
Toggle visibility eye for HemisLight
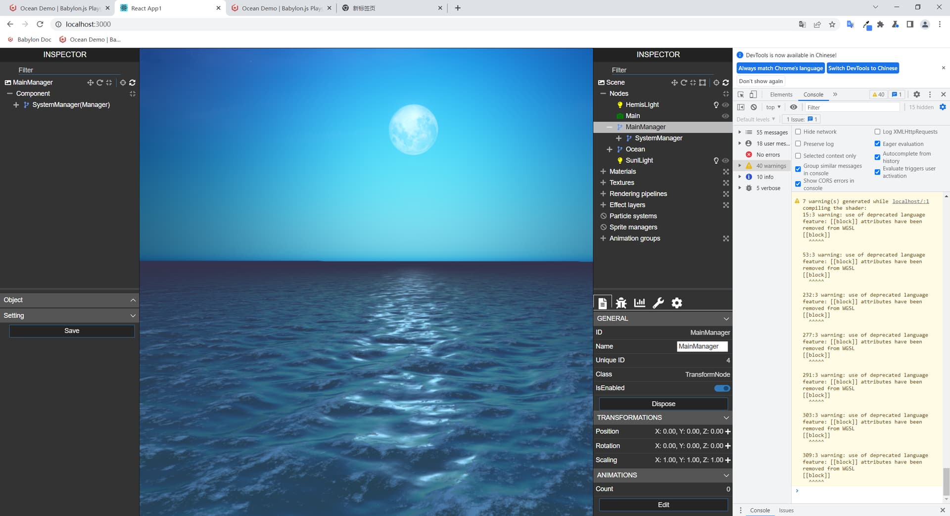[x=725, y=105]
